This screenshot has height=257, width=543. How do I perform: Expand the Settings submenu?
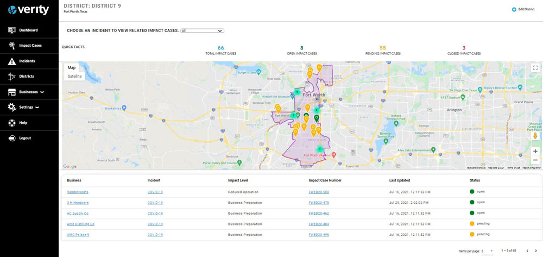(37, 108)
